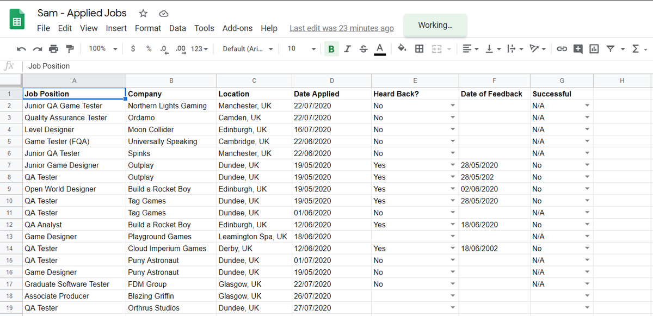
Task: Open the 'Last edit was 23 minutes ago' link
Action: (x=342, y=28)
